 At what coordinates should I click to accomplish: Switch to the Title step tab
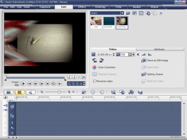118,7
